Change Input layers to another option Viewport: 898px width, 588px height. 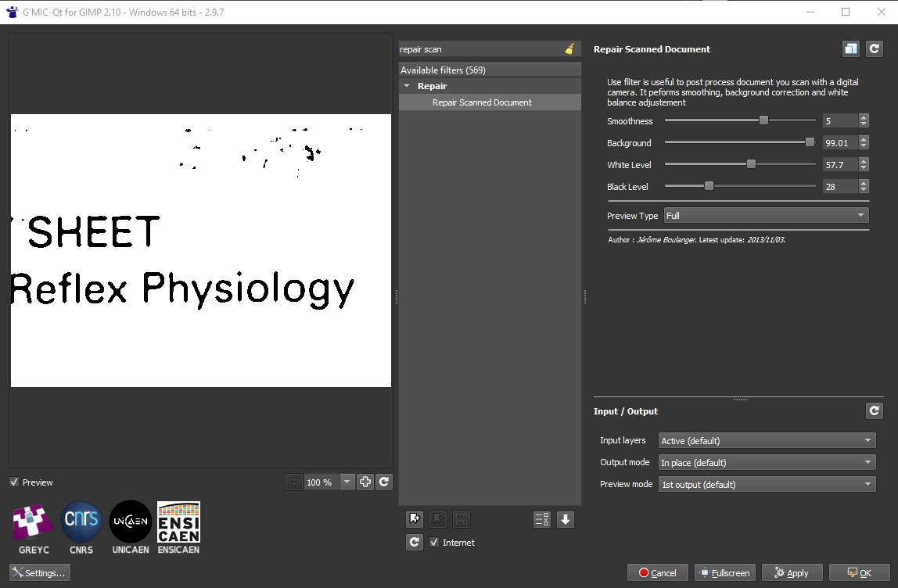point(765,440)
